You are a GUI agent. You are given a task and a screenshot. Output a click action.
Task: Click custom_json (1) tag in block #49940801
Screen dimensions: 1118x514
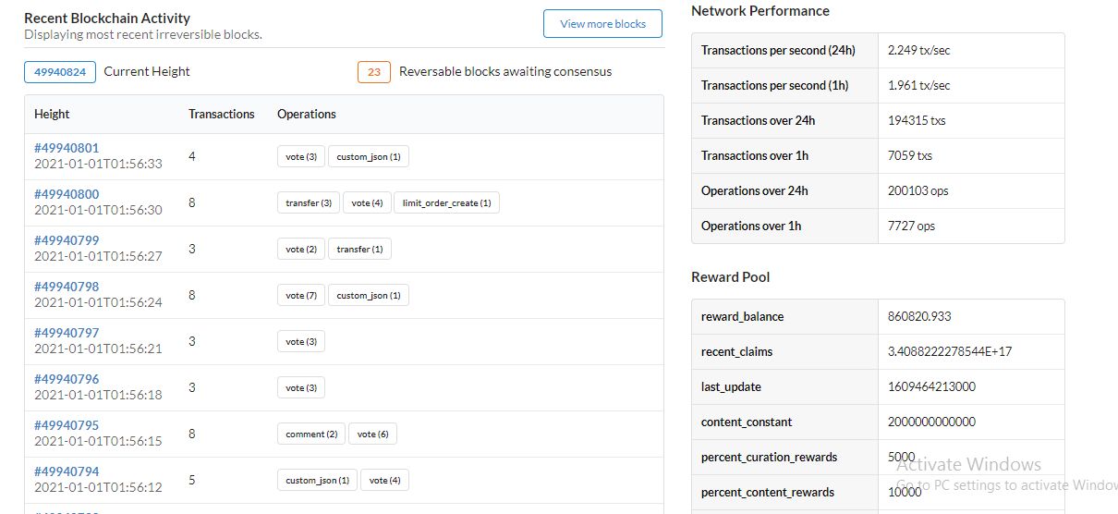point(369,156)
